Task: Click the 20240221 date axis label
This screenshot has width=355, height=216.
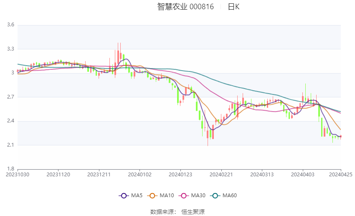Action: pyautogui.click(x=221, y=175)
